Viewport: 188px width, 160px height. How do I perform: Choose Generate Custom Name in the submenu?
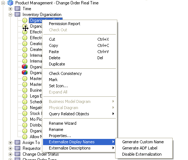click(x=143, y=142)
